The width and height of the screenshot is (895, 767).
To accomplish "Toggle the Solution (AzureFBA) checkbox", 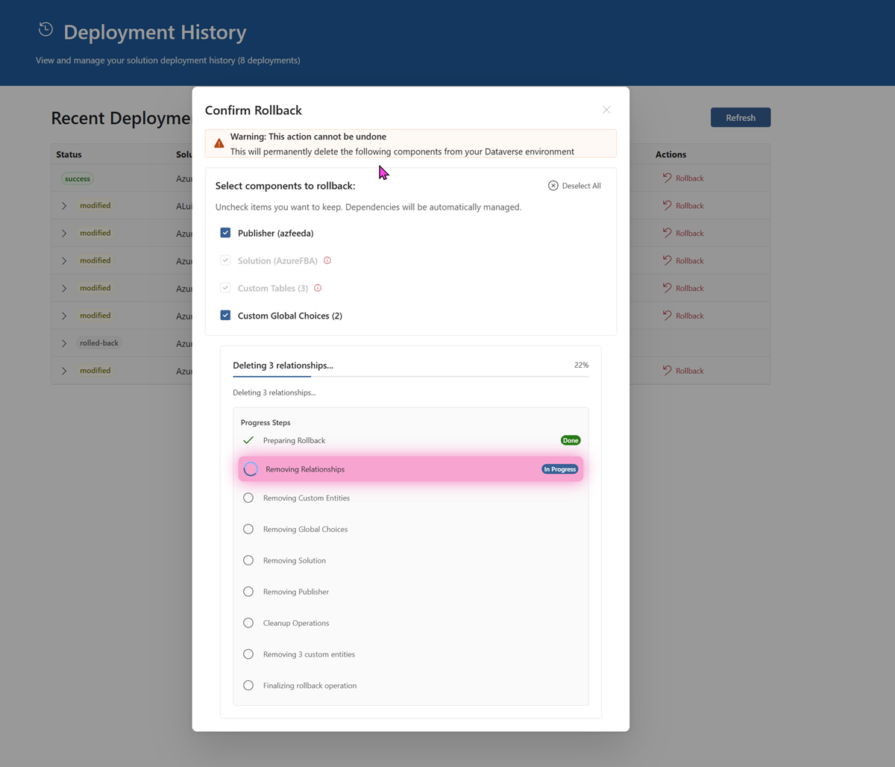I will (x=225, y=260).
